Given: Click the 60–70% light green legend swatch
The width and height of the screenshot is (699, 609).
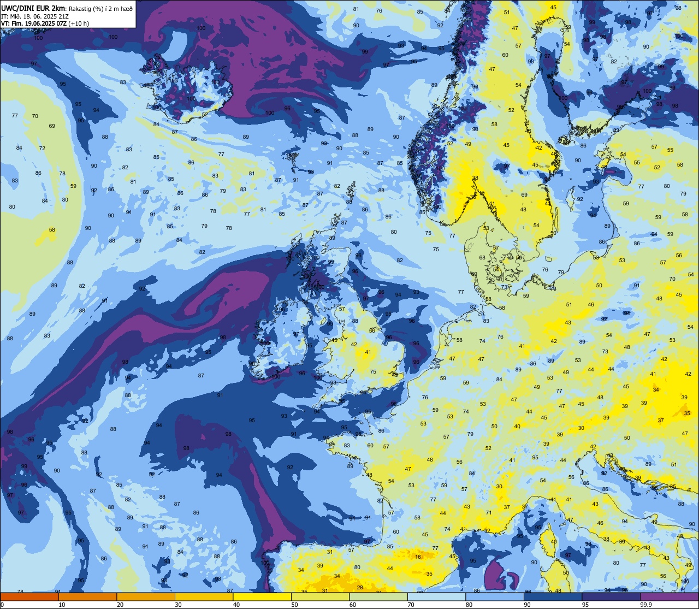Looking at the screenshot, I should click(x=378, y=596).
